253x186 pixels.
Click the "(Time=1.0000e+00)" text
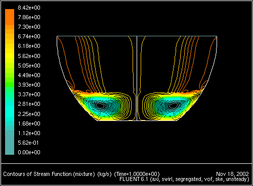click(x=137, y=174)
